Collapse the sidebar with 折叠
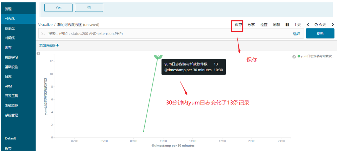The width and height of the screenshot is (340, 151). point(8,149)
